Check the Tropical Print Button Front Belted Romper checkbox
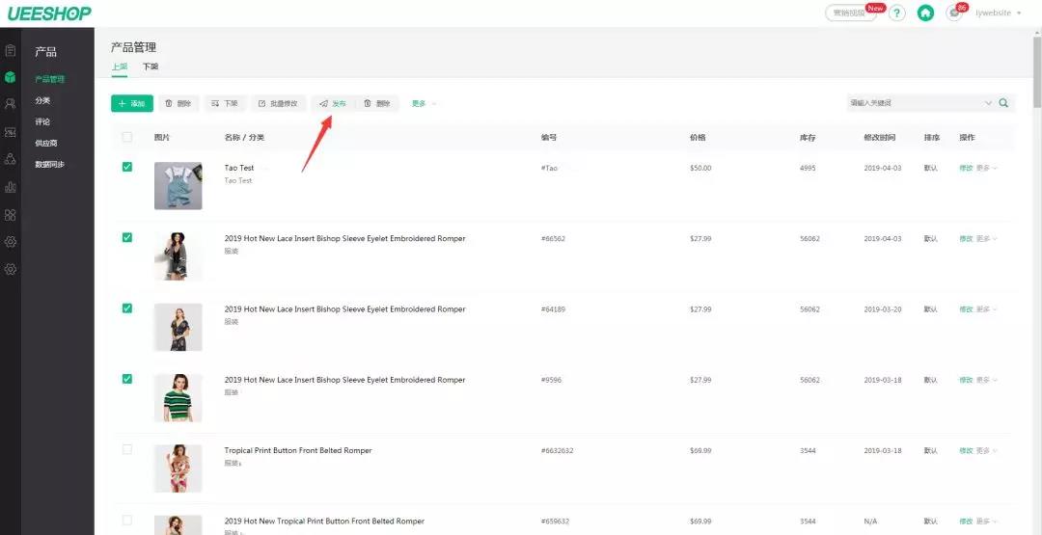Viewport: 1042px width, 535px height. (127, 449)
